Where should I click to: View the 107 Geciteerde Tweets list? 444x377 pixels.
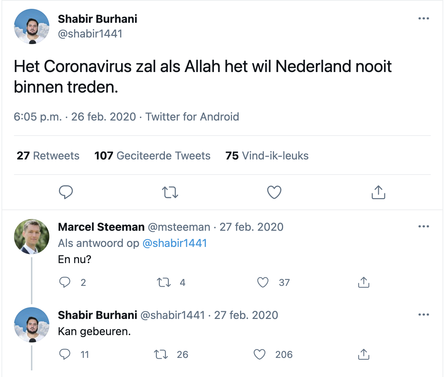(152, 156)
